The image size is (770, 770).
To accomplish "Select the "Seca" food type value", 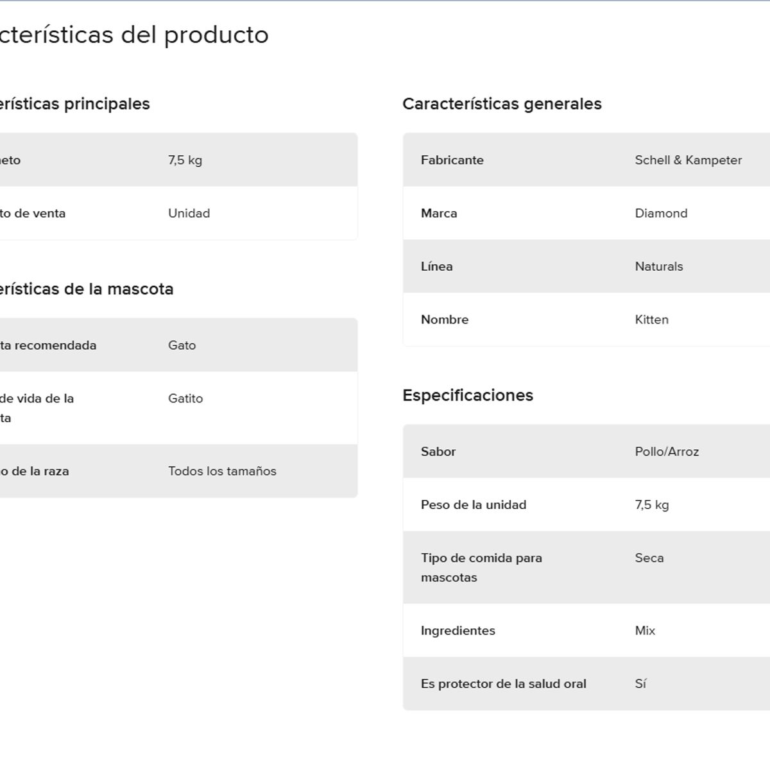I will 649,558.
